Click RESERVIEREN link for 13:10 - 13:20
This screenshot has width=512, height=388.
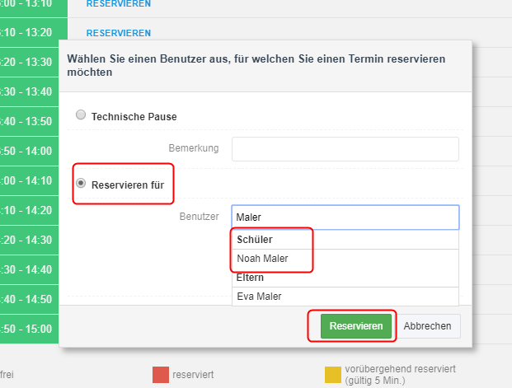click(x=119, y=33)
